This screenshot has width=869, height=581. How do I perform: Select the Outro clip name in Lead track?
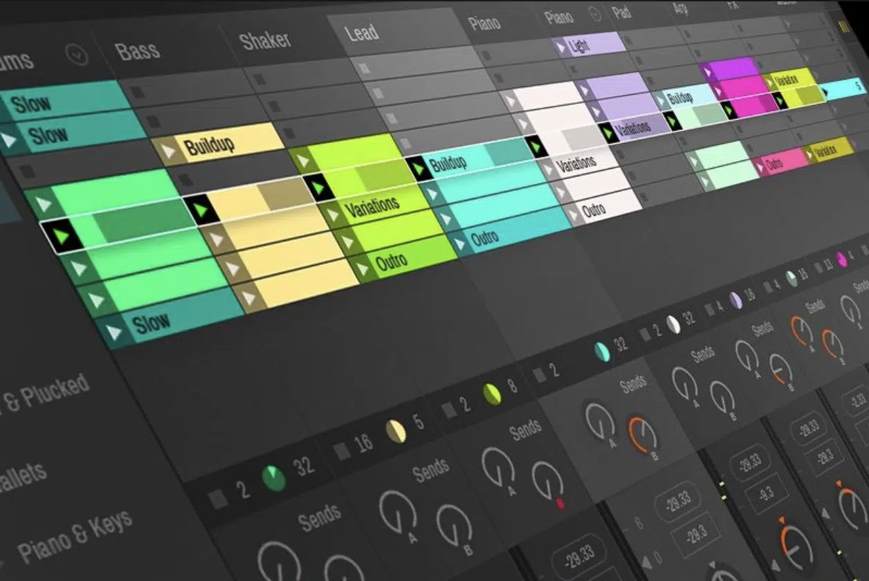pyautogui.click(x=486, y=239)
